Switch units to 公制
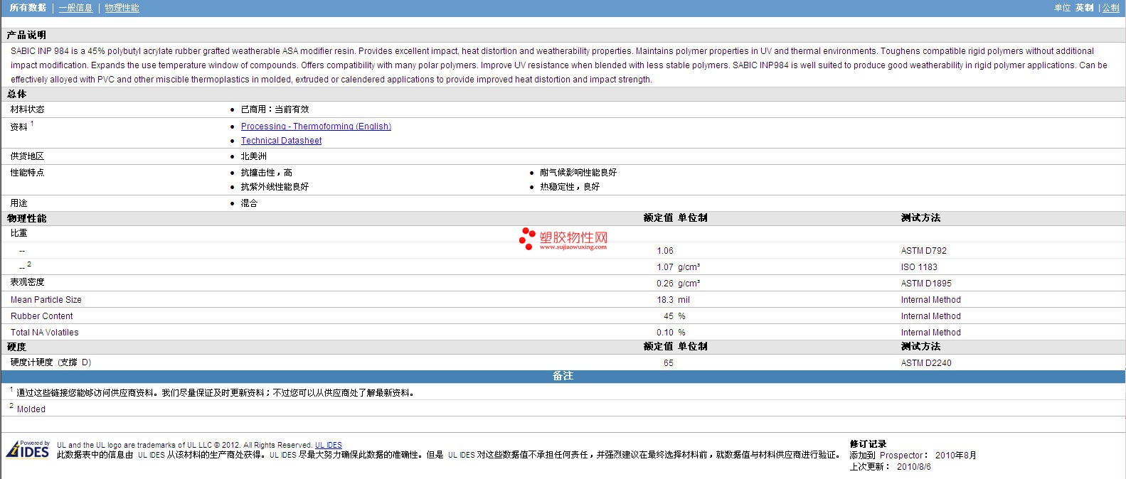 pyautogui.click(x=1110, y=8)
